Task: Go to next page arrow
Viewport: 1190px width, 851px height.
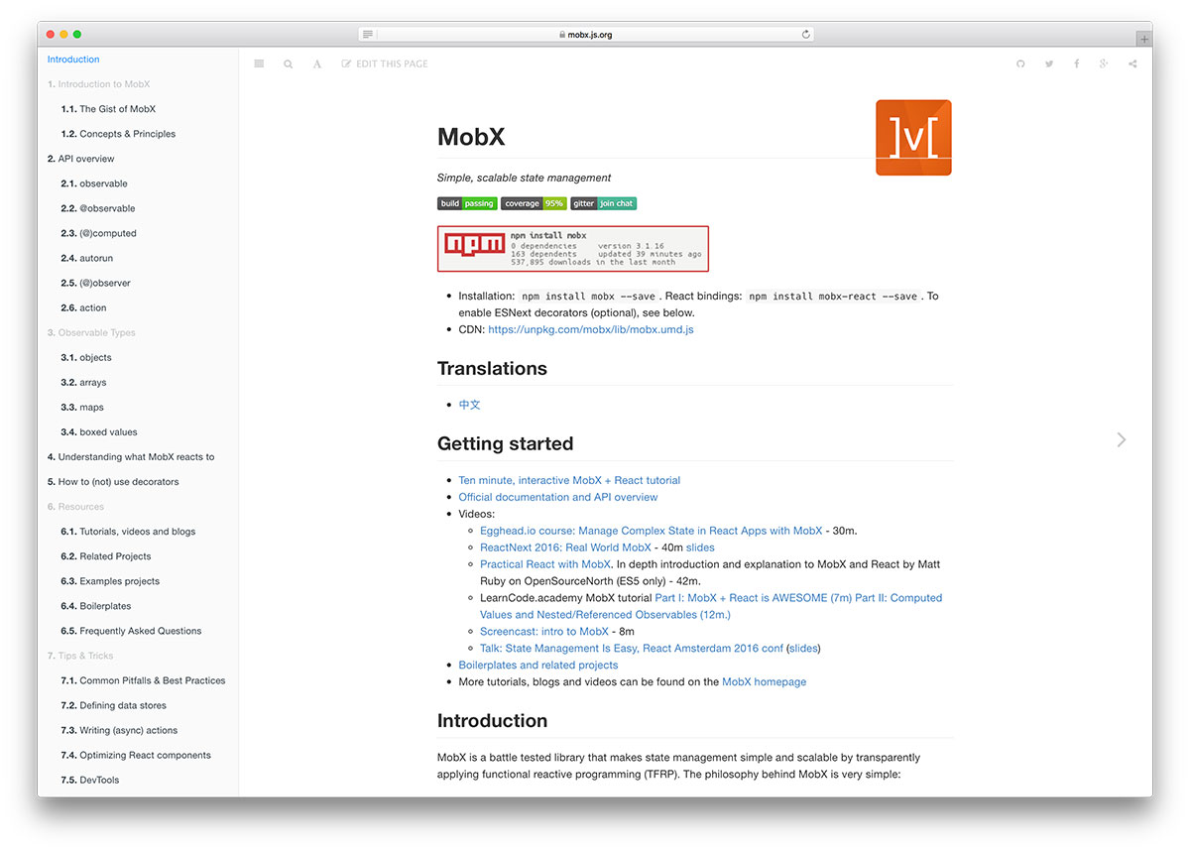Action: 1122,439
